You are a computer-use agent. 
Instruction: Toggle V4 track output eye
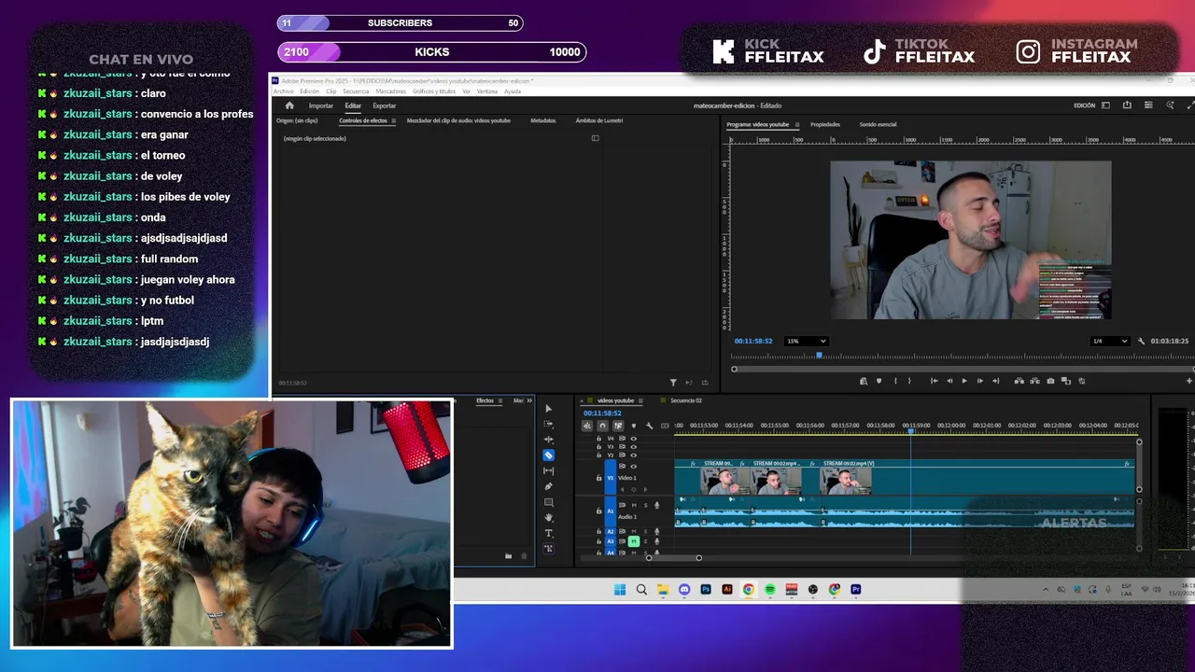click(x=634, y=439)
